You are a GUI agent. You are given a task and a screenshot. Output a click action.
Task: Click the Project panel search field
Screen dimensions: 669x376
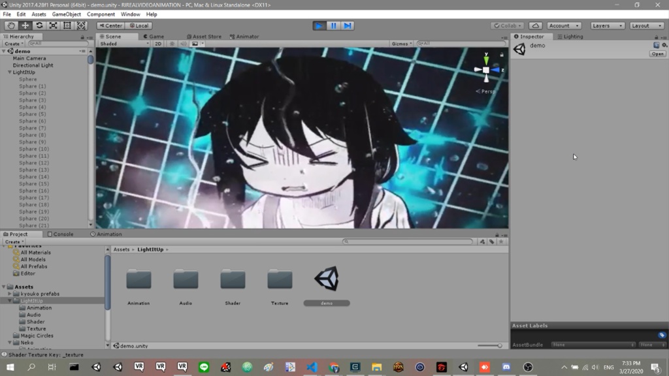(408, 242)
